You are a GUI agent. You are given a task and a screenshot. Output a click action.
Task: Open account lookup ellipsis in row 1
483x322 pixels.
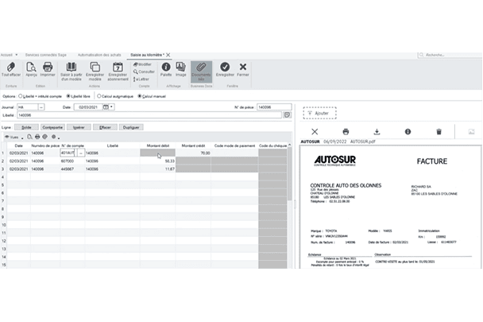pos(81,153)
